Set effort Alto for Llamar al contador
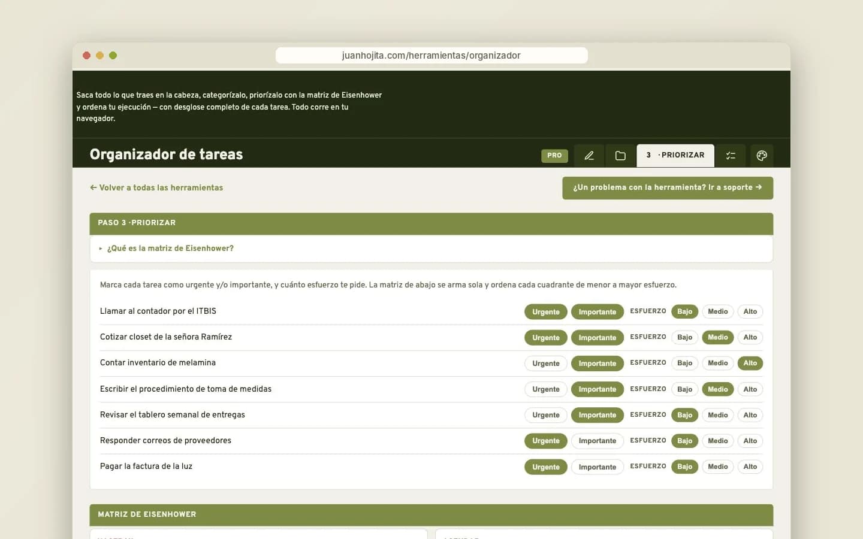The height and width of the screenshot is (539, 863). 750,311
